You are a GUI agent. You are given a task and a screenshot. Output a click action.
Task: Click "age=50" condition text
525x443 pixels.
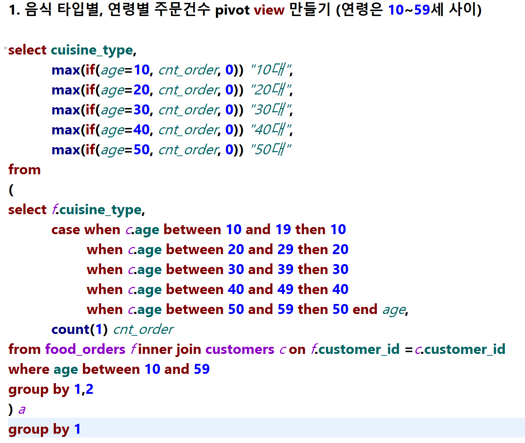125,150
